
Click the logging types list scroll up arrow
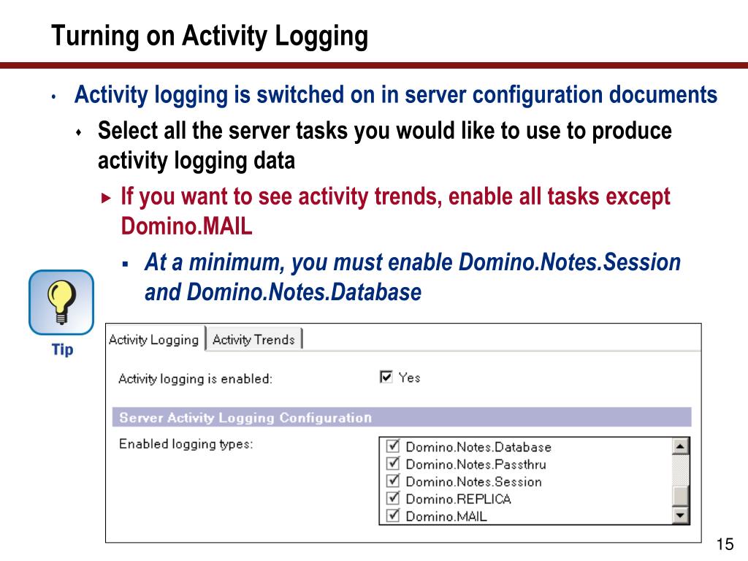coord(680,446)
